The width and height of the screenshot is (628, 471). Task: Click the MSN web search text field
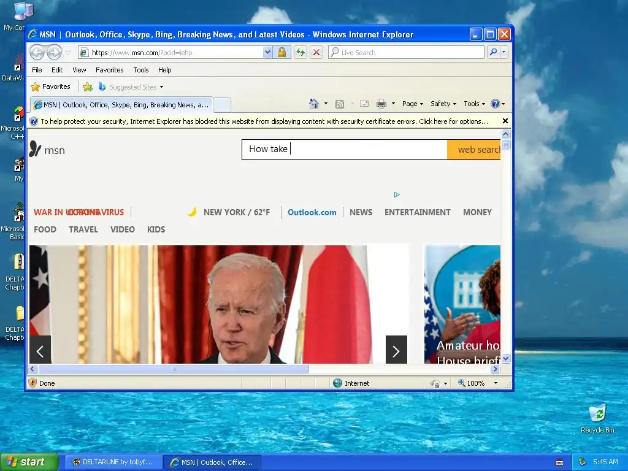[345, 150]
